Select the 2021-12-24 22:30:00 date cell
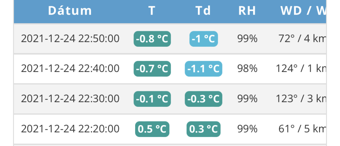 70,99
